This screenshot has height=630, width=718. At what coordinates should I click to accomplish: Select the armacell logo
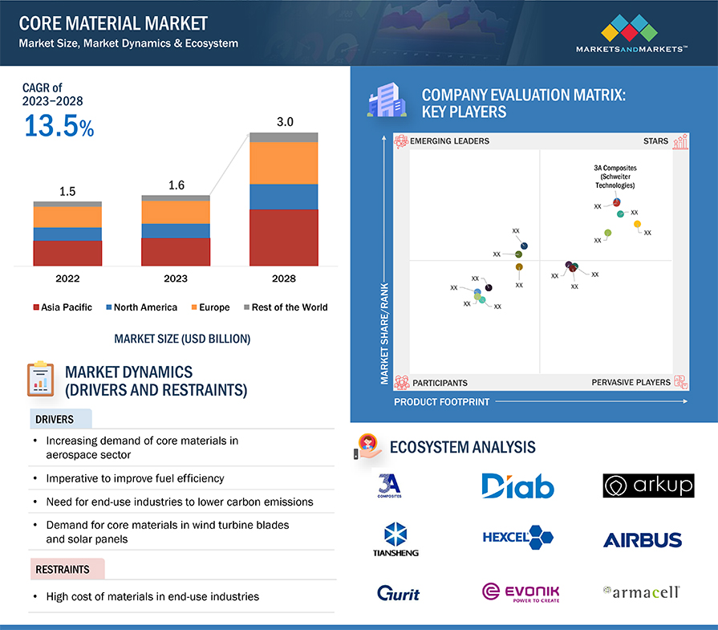(641, 592)
